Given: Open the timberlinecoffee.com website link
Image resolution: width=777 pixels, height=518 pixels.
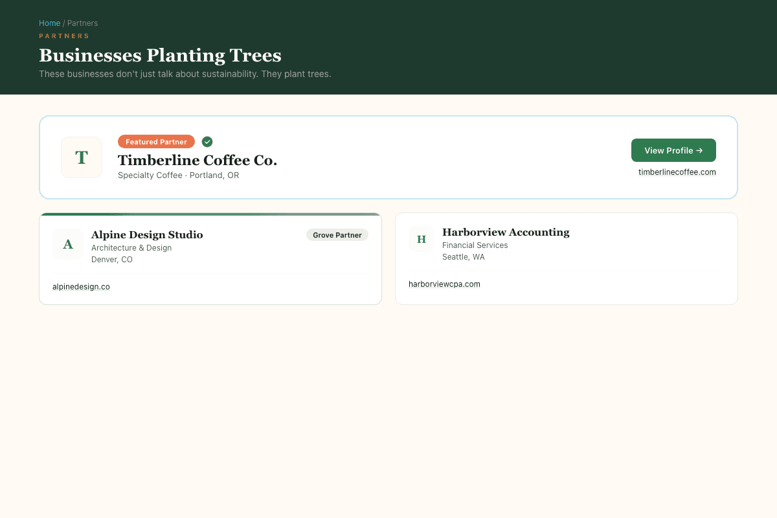Looking at the screenshot, I should coord(677,172).
